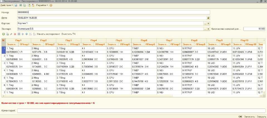Click the move row up arrow icon
The image size is (267, 118).
[x=23, y=34]
